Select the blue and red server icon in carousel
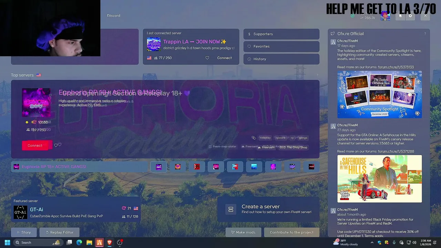 [x=235, y=167]
